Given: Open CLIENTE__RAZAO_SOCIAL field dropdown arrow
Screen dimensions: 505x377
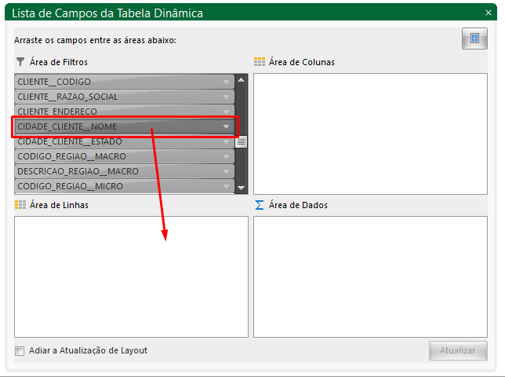Looking at the screenshot, I should click(226, 97).
